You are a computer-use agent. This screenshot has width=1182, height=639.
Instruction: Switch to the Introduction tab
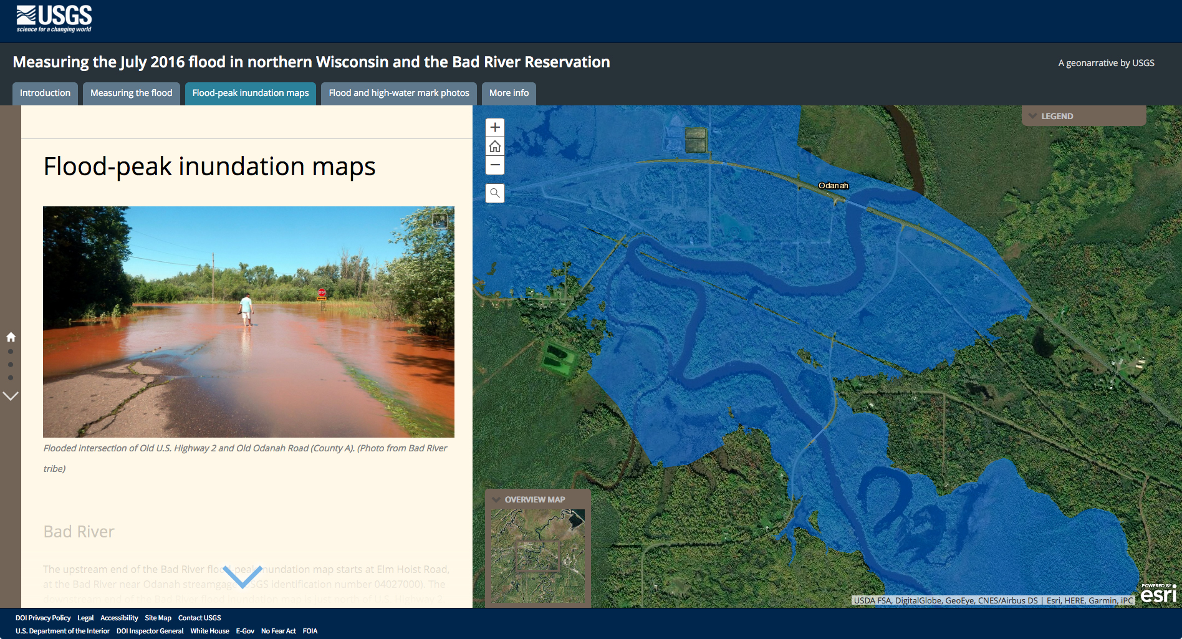[x=45, y=93]
